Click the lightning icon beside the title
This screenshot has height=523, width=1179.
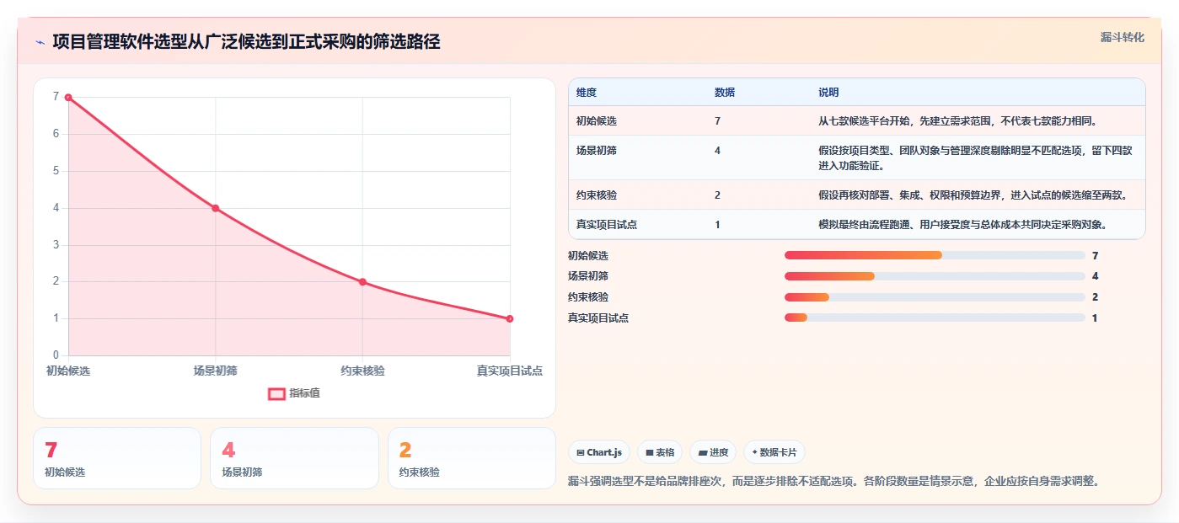pos(40,42)
